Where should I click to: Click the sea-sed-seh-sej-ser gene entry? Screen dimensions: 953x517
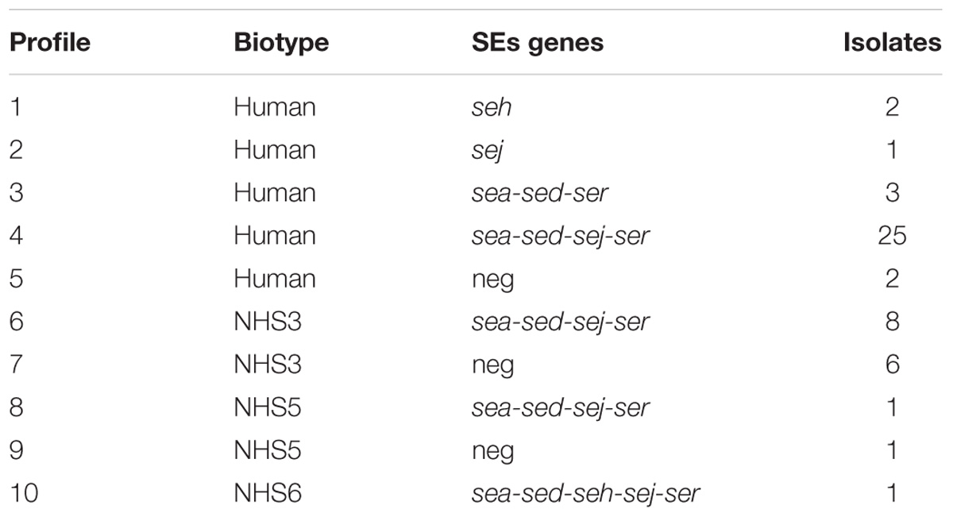tap(586, 493)
